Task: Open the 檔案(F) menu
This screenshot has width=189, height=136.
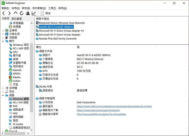Action: 5,8
